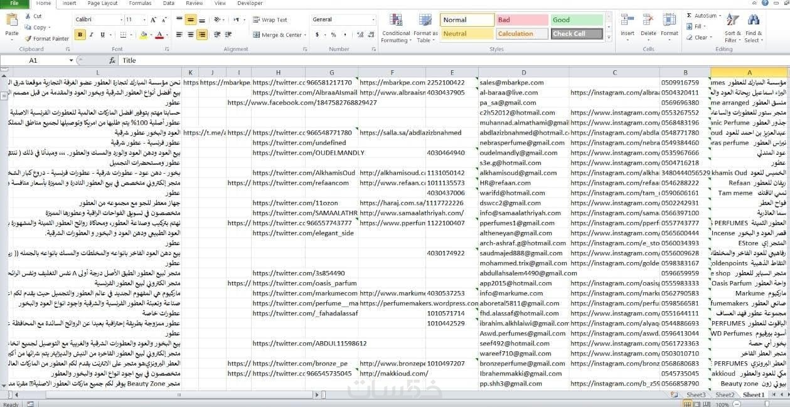This screenshot has width=790, height=407.
Task: Switch to Developer tab
Action: [250, 3]
